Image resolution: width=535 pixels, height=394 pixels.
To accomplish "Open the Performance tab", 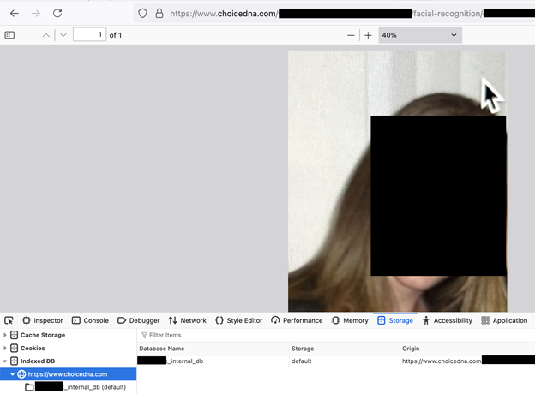I will click(297, 320).
